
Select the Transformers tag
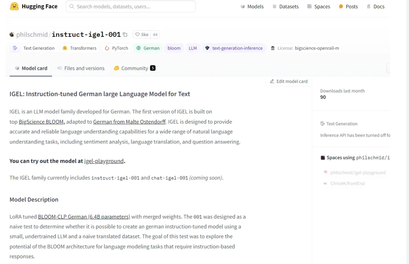(x=80, y=48)
